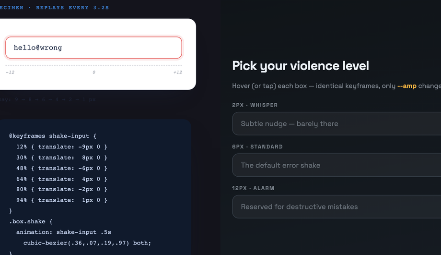Click the '.box.shake {' code line

point(31,221)
